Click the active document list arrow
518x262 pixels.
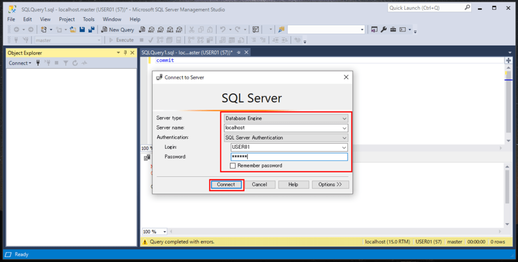click(510, 53)
